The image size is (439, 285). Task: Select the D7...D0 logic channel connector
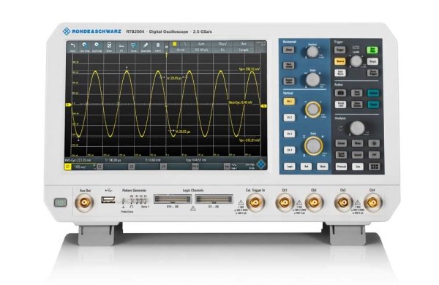(214, 199)
